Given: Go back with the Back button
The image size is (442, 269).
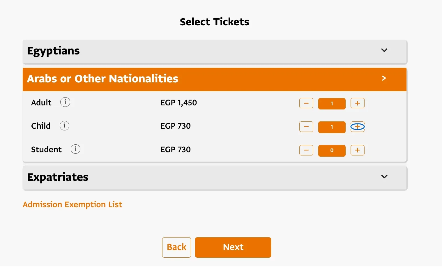Looking at the screenshot, I should [x=176, y=247].
